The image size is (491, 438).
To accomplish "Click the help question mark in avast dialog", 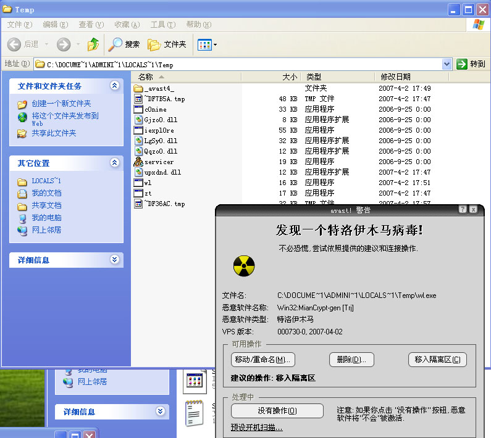I will [462, 210].
